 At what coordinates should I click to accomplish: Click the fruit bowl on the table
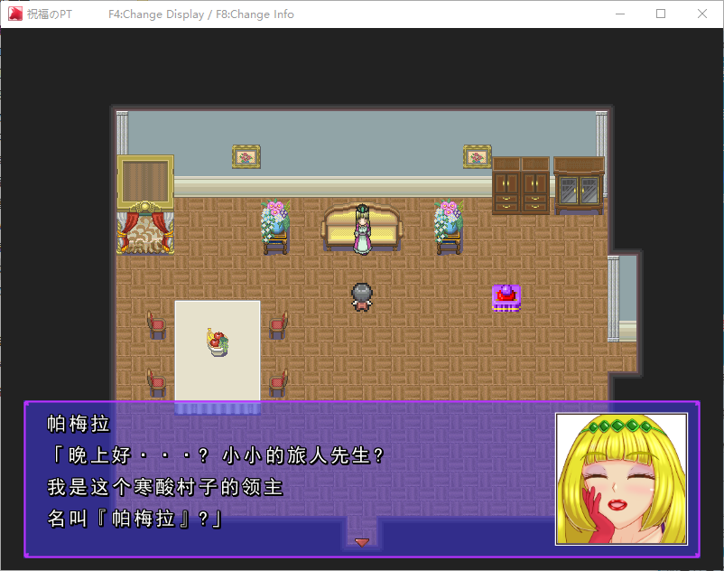(217, 342)
